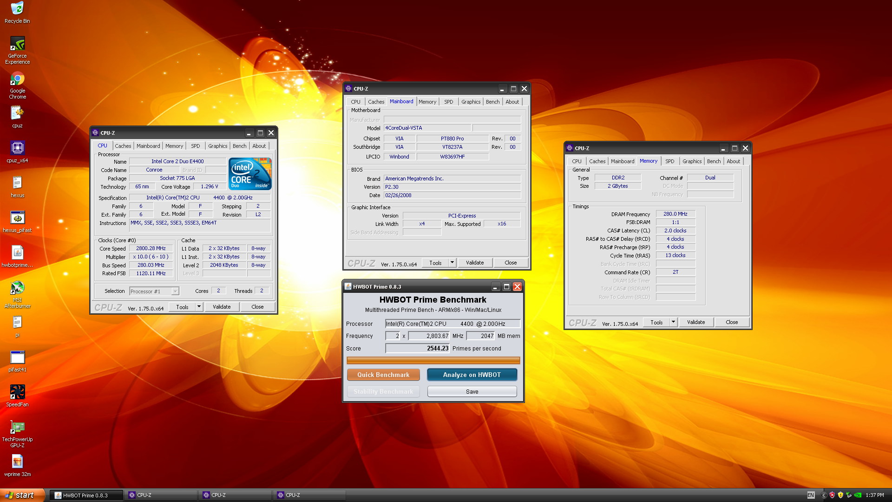Click the Core Speed 2800.28 MHz value
This screenshot has width=892, height=502.
click(151, 248)
